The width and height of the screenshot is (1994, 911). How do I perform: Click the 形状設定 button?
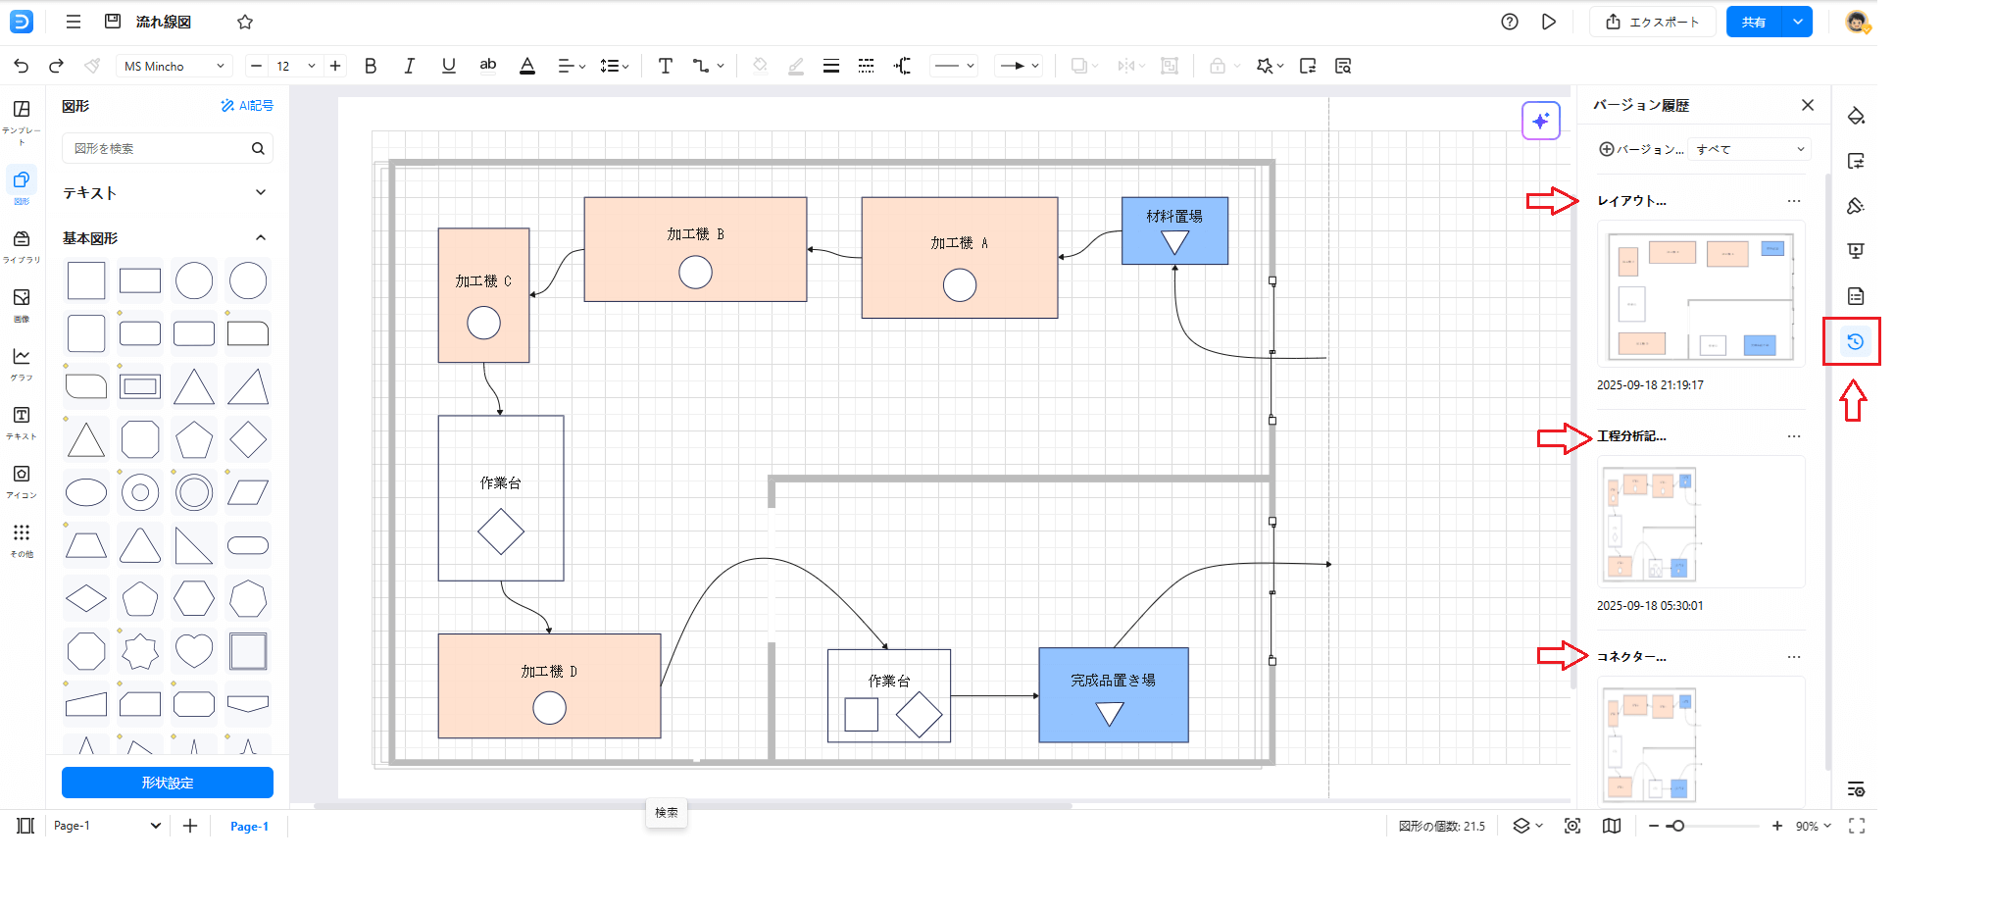pyautogui.click(x=168, y=783)
